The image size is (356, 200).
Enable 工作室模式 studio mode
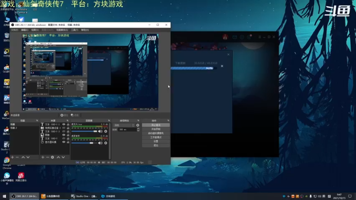click(156, 137)
